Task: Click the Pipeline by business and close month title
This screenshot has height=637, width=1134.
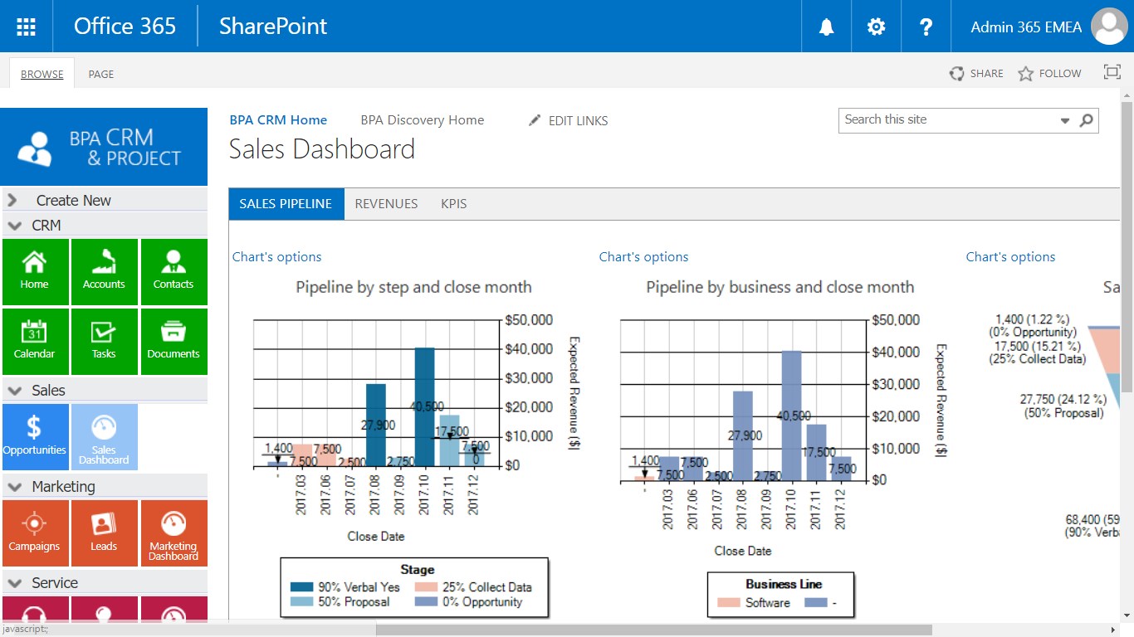Action: [x=780, y=287]
